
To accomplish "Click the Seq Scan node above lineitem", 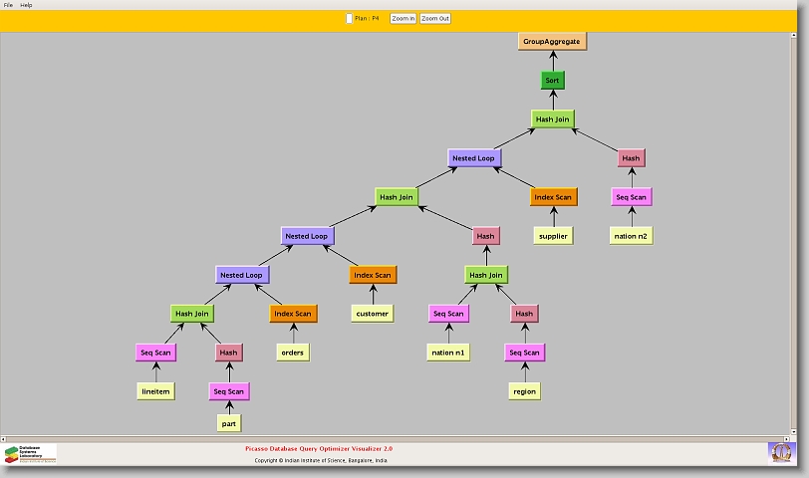I will 156,353.
